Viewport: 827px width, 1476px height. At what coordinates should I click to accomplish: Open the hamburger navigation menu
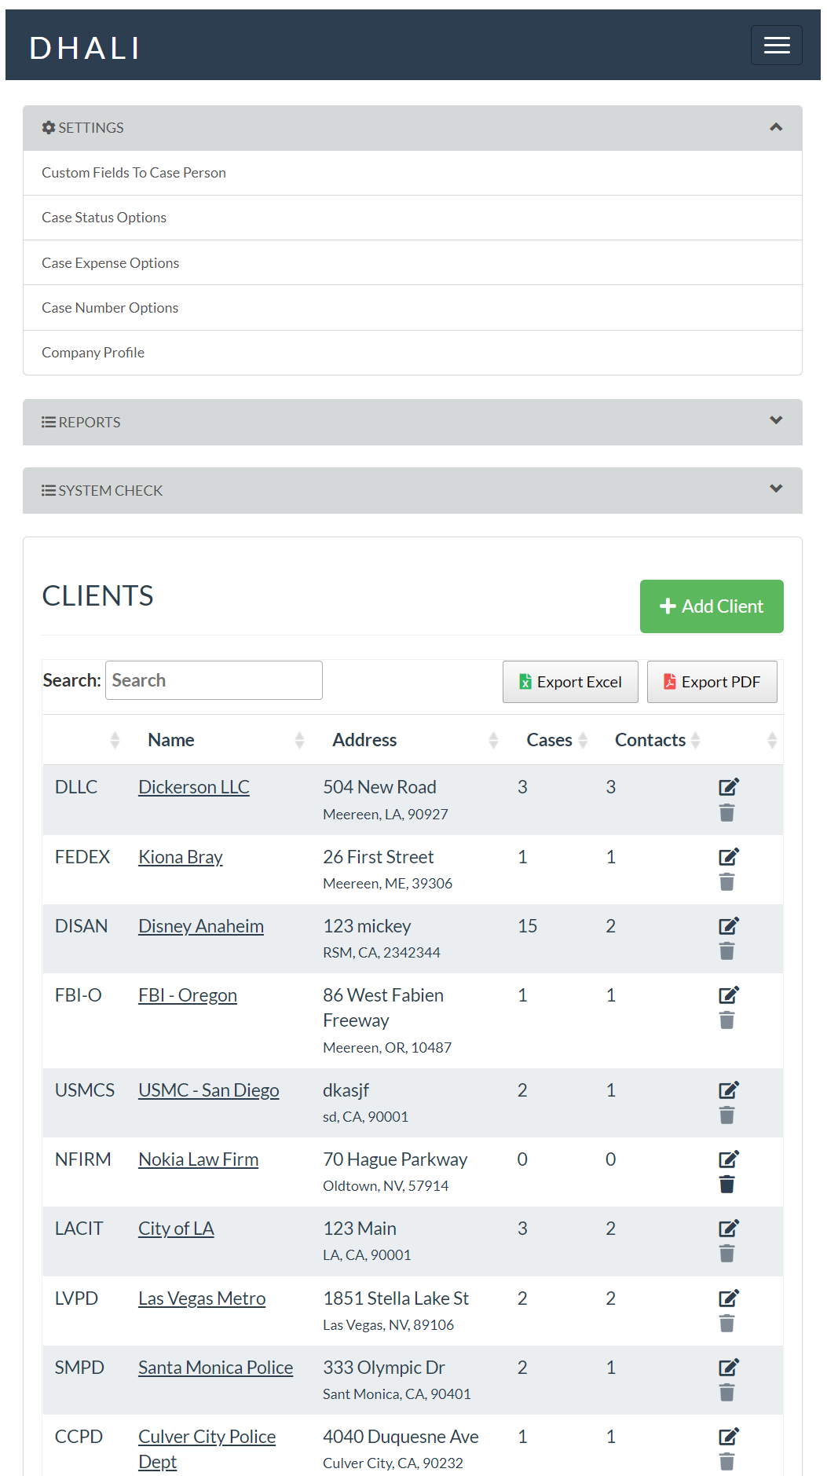click(x=776, y=46)
